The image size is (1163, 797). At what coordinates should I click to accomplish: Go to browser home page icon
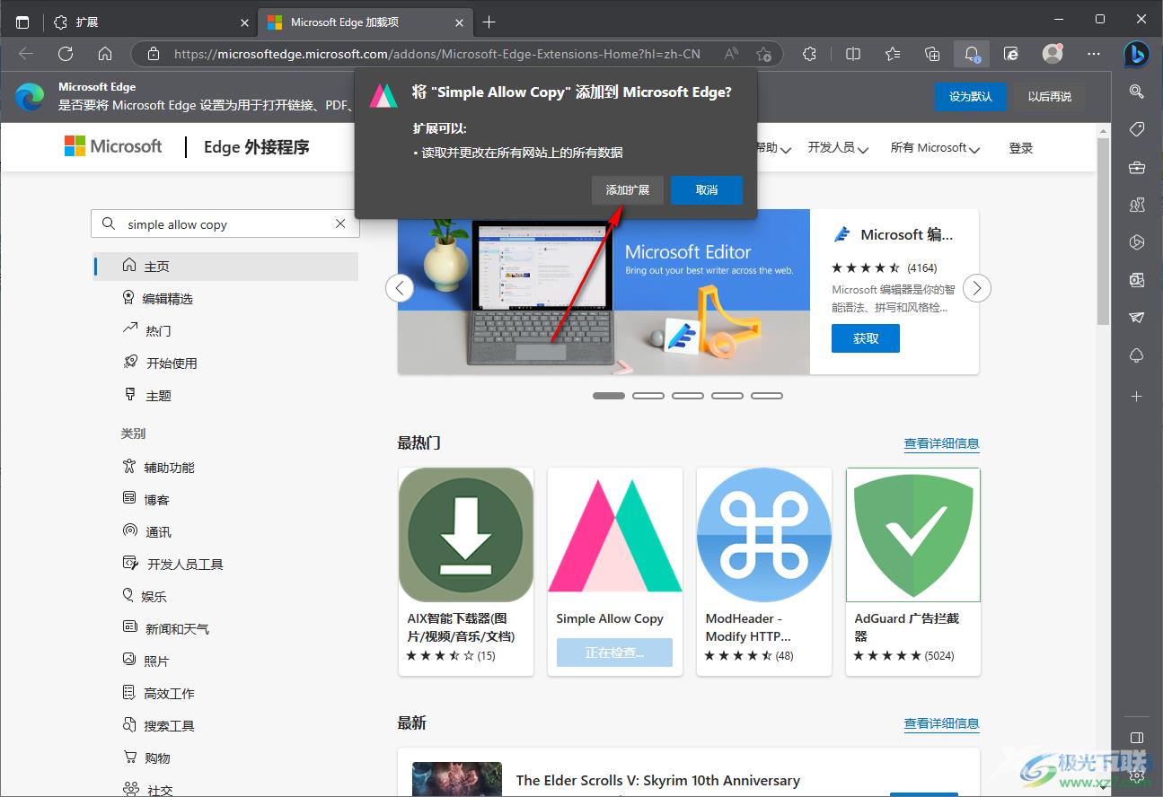point(105,54)
